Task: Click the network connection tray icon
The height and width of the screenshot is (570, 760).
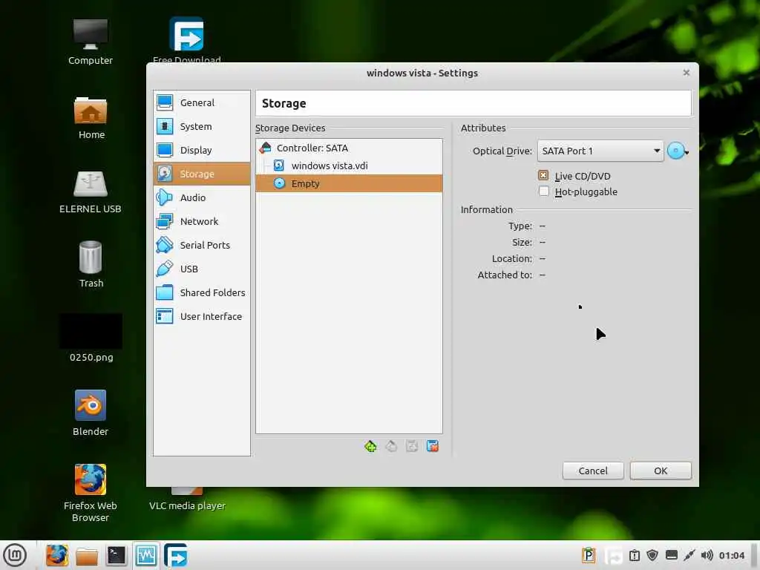Action: coord(689,555)
